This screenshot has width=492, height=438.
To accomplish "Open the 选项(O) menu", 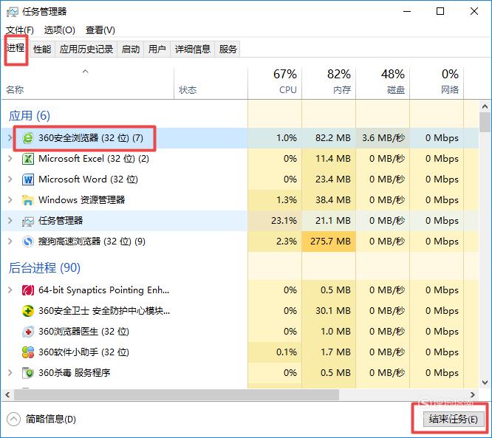I will (x=60, y=30).
